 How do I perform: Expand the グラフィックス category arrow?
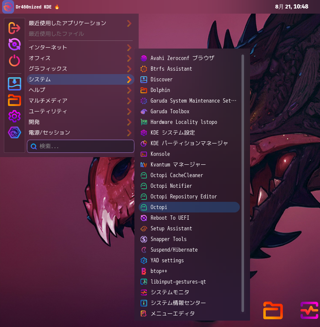pyautogui.click(x=129, y=69)
